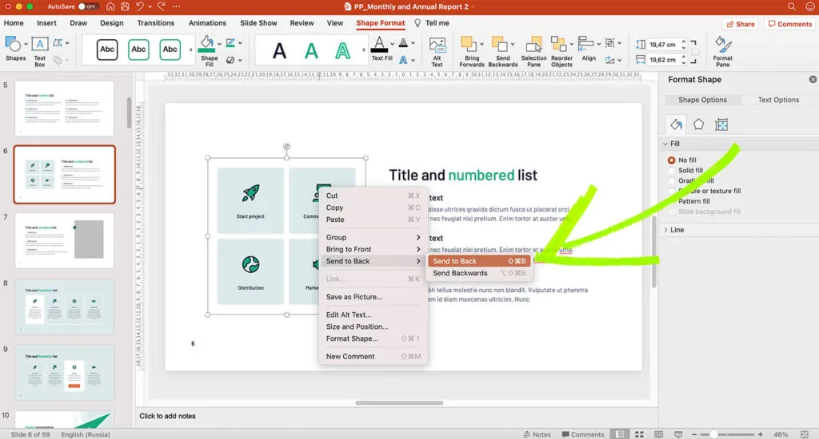The image size is (819, 439).
Task: Open the Comments button at top
Action: point(789,24)
